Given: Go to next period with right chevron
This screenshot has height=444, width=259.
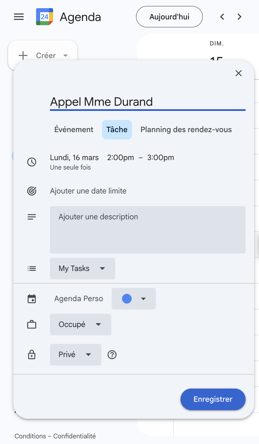Looking at the screenshot, I should click(x=239, y=17).
